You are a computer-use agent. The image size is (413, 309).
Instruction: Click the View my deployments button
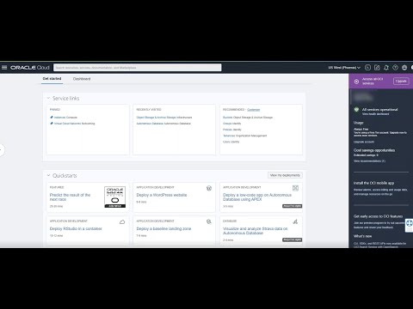285,175
